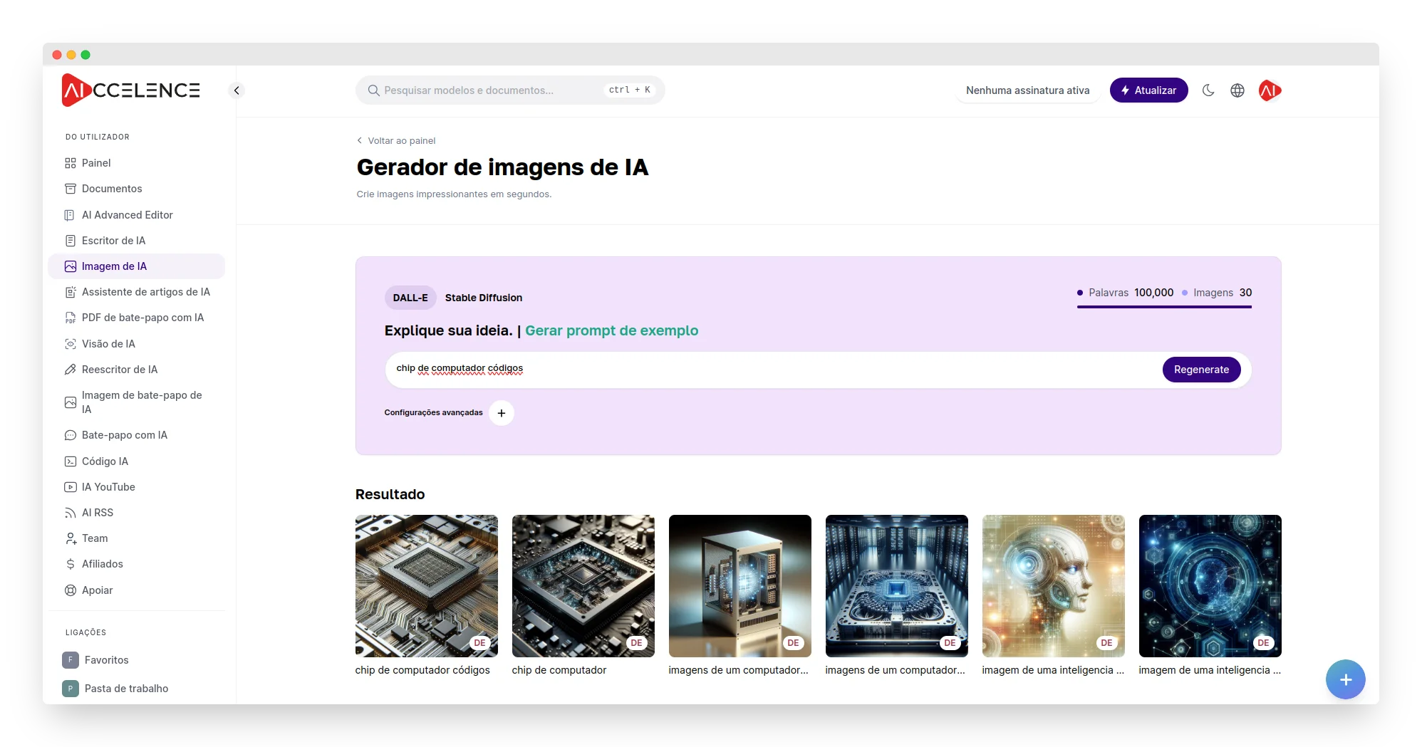Click the Atualizar upgrade button
Screen dimensions: 1422x747
tap(1148, 90)
